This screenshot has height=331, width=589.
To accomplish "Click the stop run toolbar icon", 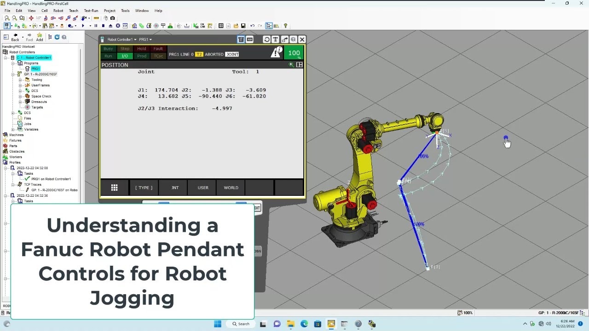I will coord(103,26).
